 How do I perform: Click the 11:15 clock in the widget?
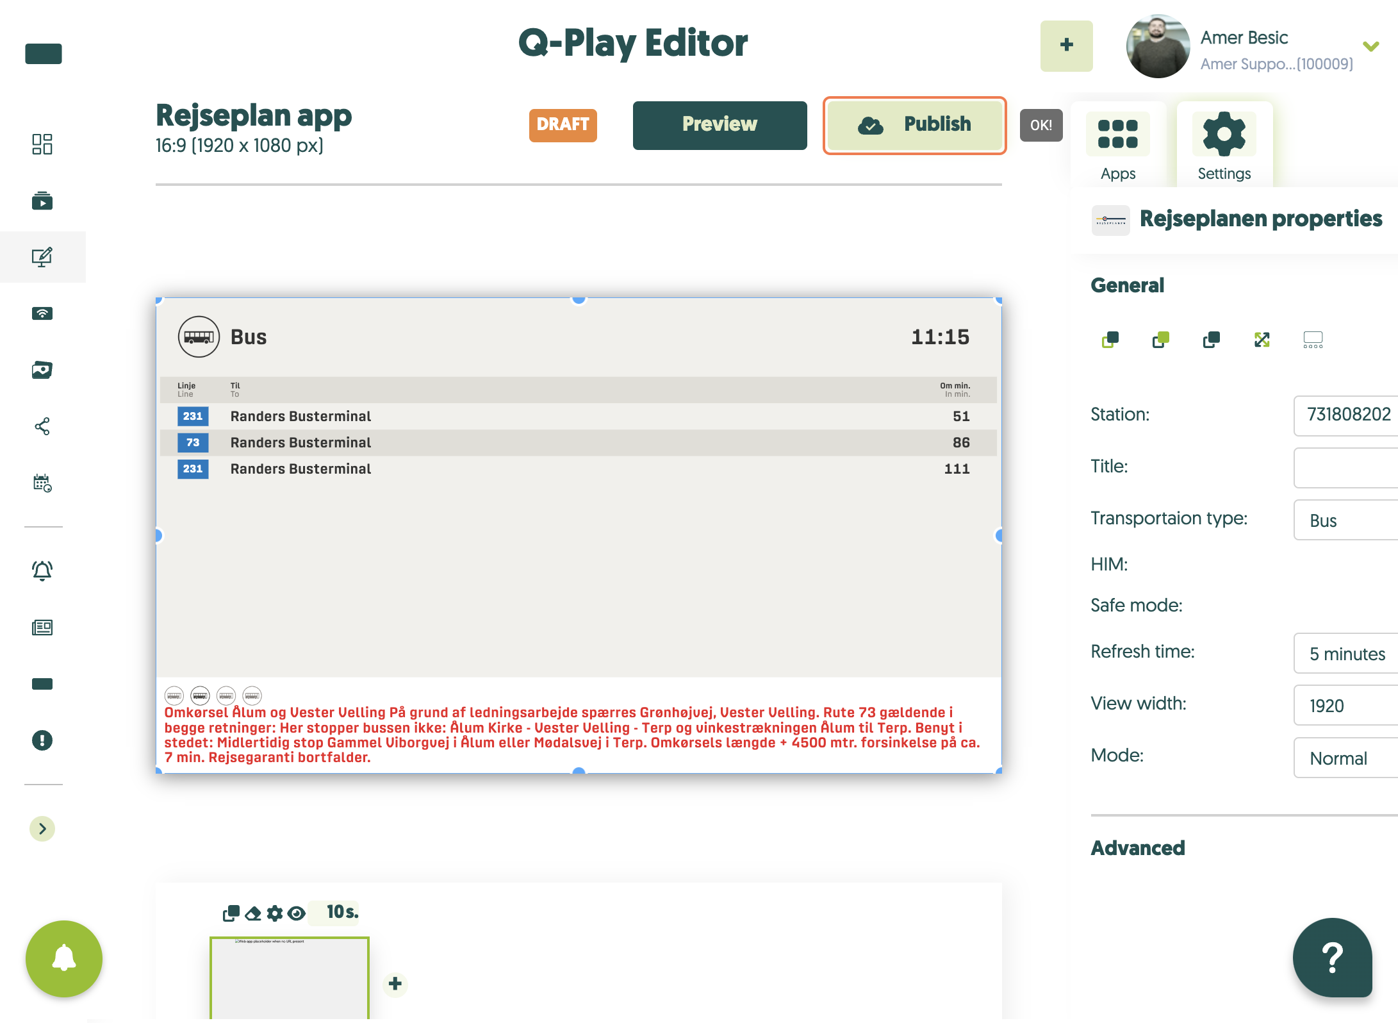941,337
